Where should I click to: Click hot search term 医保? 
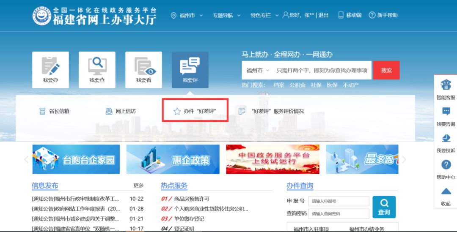(332, 85)
